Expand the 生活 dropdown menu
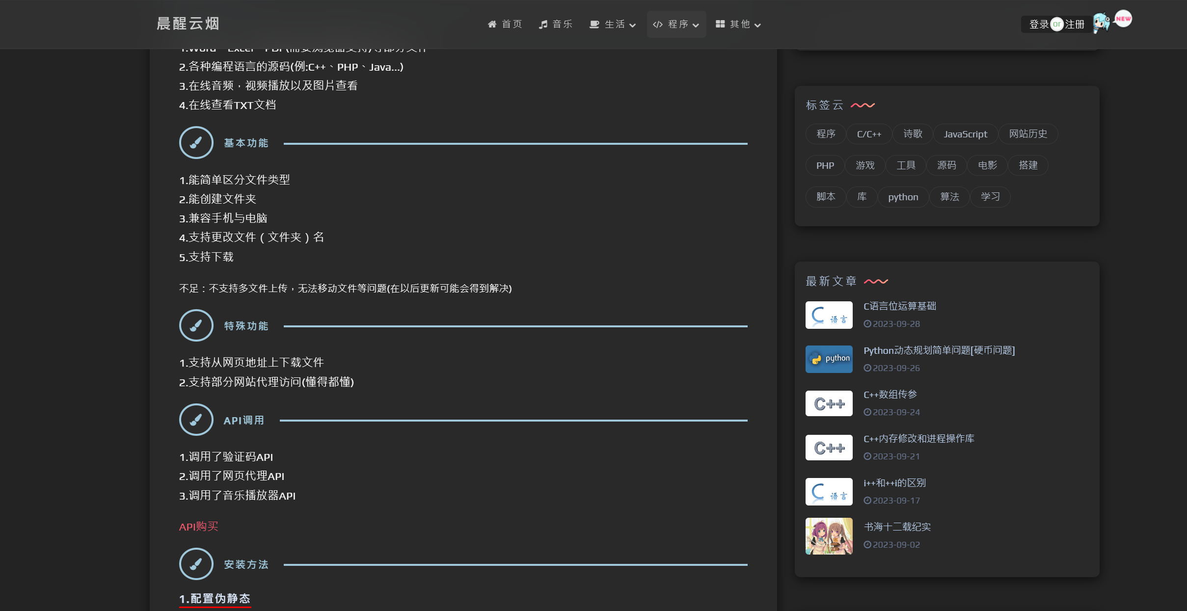Screen dimensions: 1187x611 coord(613,24)
